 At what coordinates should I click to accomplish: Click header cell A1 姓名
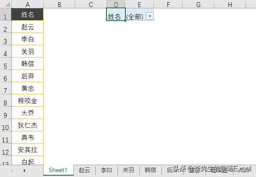tap(27, 14)
